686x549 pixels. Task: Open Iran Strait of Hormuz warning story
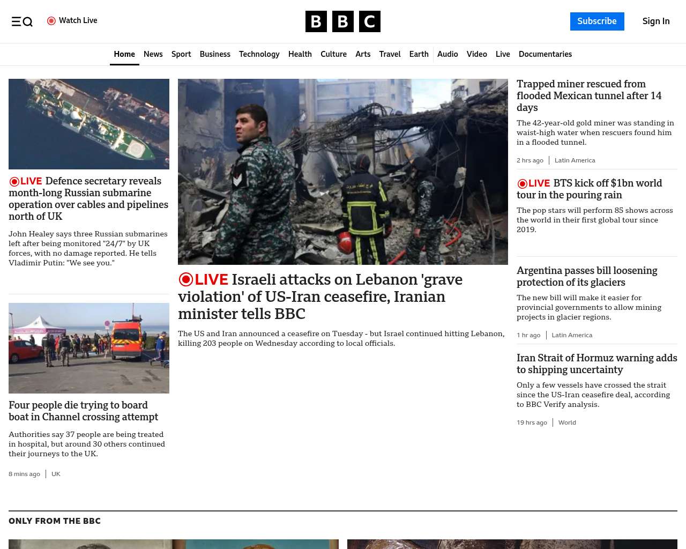click(597, 364)
